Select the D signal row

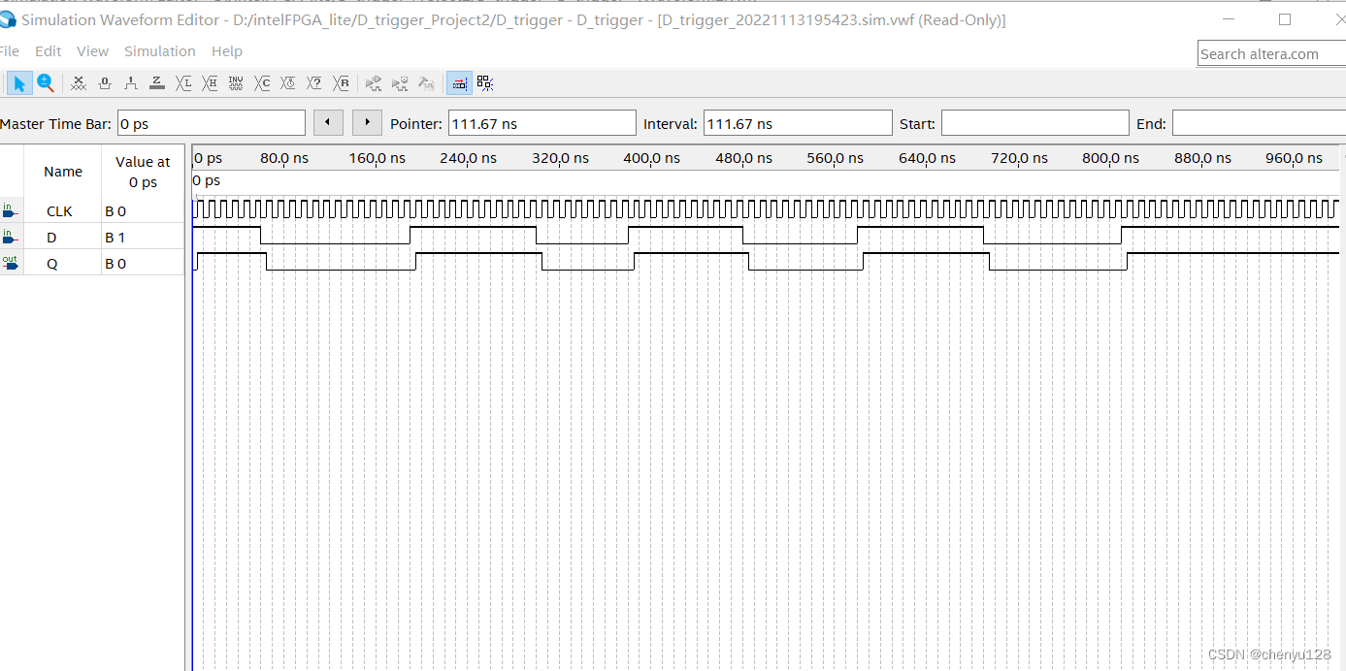[x=92, y=237]
